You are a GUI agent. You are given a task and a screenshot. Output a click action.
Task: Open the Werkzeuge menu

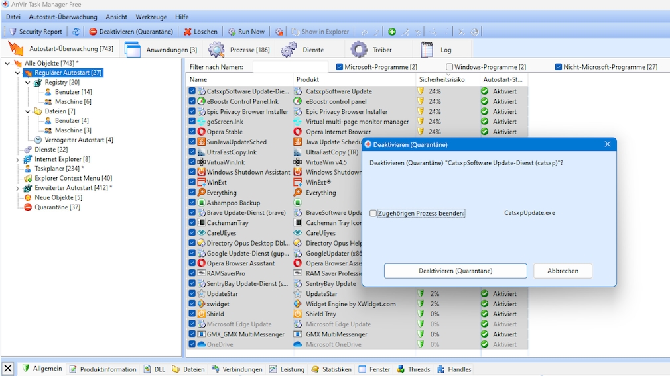pos(151,17)
